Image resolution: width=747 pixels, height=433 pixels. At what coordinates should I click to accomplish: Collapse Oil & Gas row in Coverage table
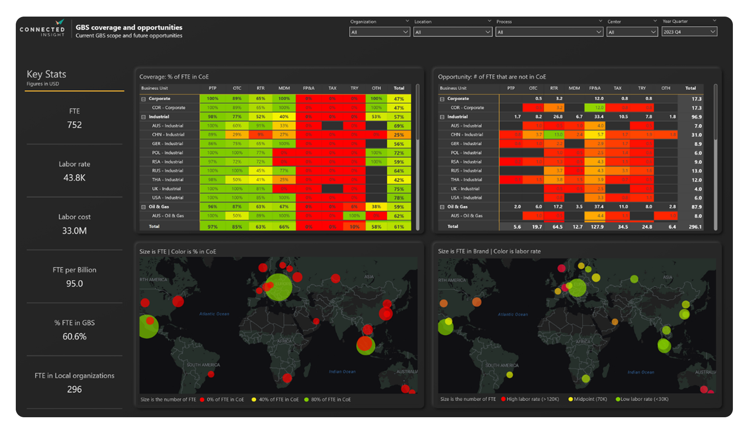click(x=144, y=207)
